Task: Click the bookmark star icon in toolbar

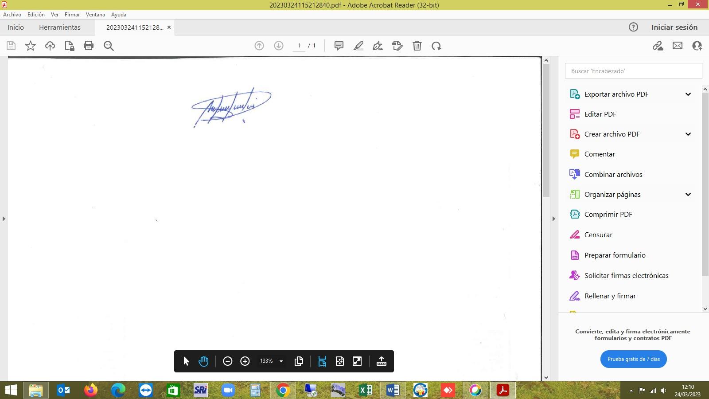Action: point(31,46)
